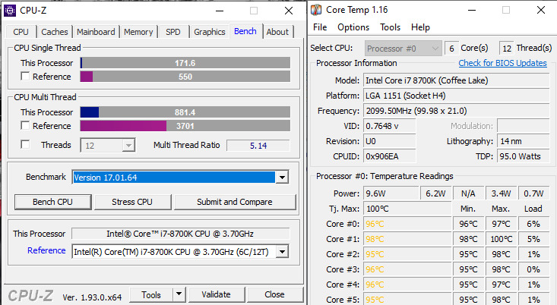
Task: Click the Power value 6.2W
Action: click(x=436, y=193)
